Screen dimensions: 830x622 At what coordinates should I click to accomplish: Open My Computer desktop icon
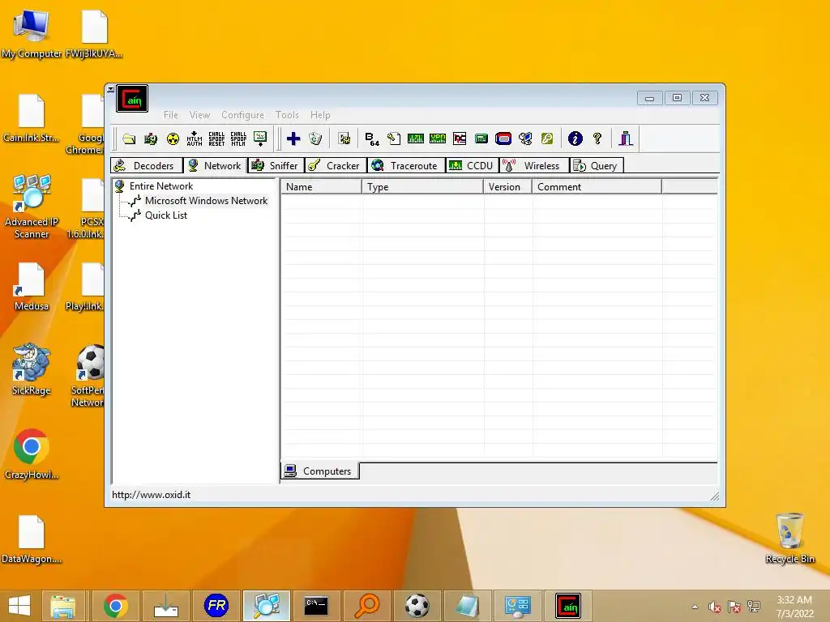(32, 34)
